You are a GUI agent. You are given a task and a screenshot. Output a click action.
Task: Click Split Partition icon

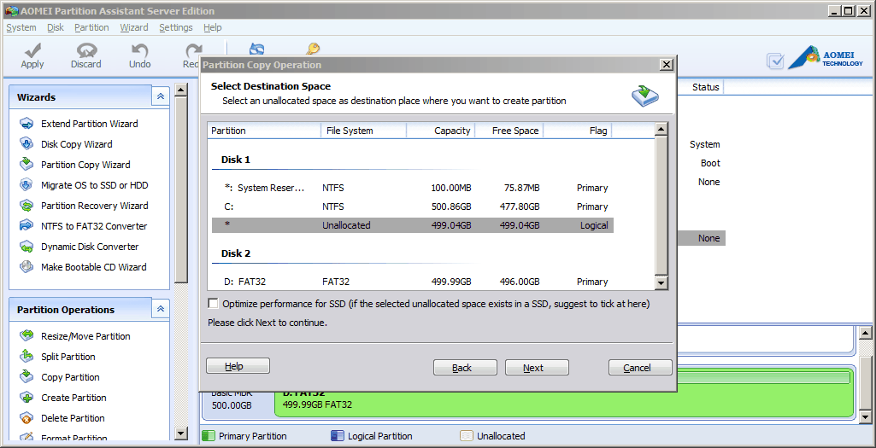26,357
